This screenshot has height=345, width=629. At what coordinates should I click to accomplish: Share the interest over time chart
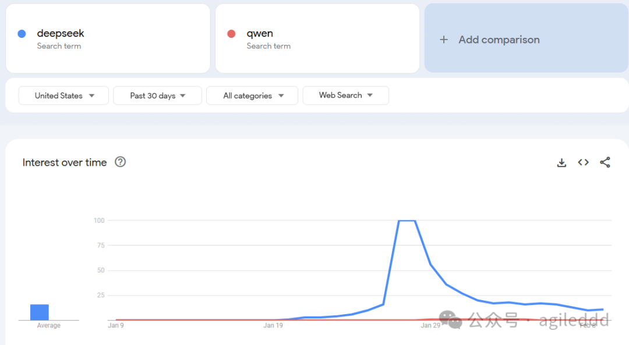605,162
